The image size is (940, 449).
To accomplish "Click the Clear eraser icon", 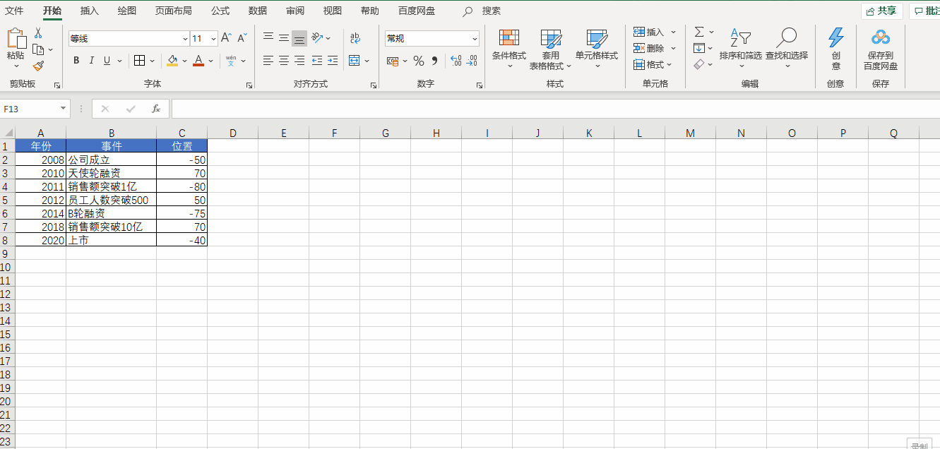I will coord(699,64).
